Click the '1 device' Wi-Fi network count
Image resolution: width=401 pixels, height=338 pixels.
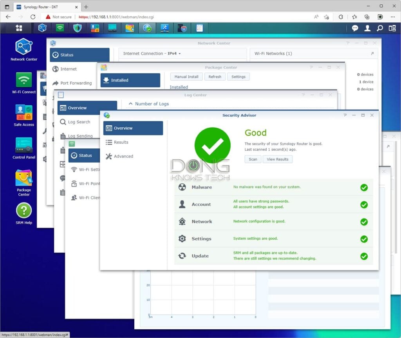tap(366, 82)
